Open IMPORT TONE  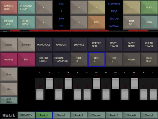coord(9,22)
